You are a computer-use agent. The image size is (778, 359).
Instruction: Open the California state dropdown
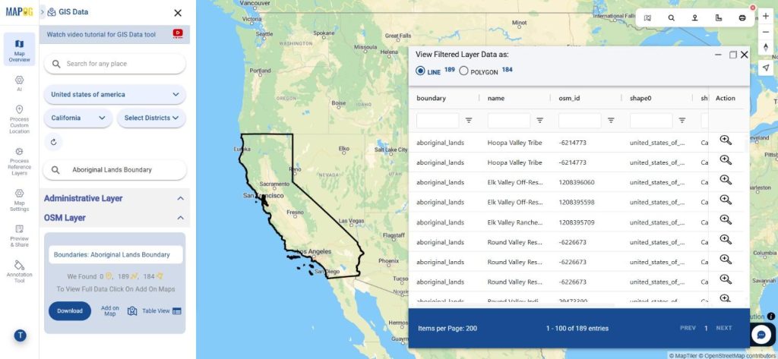pos(78,118)
